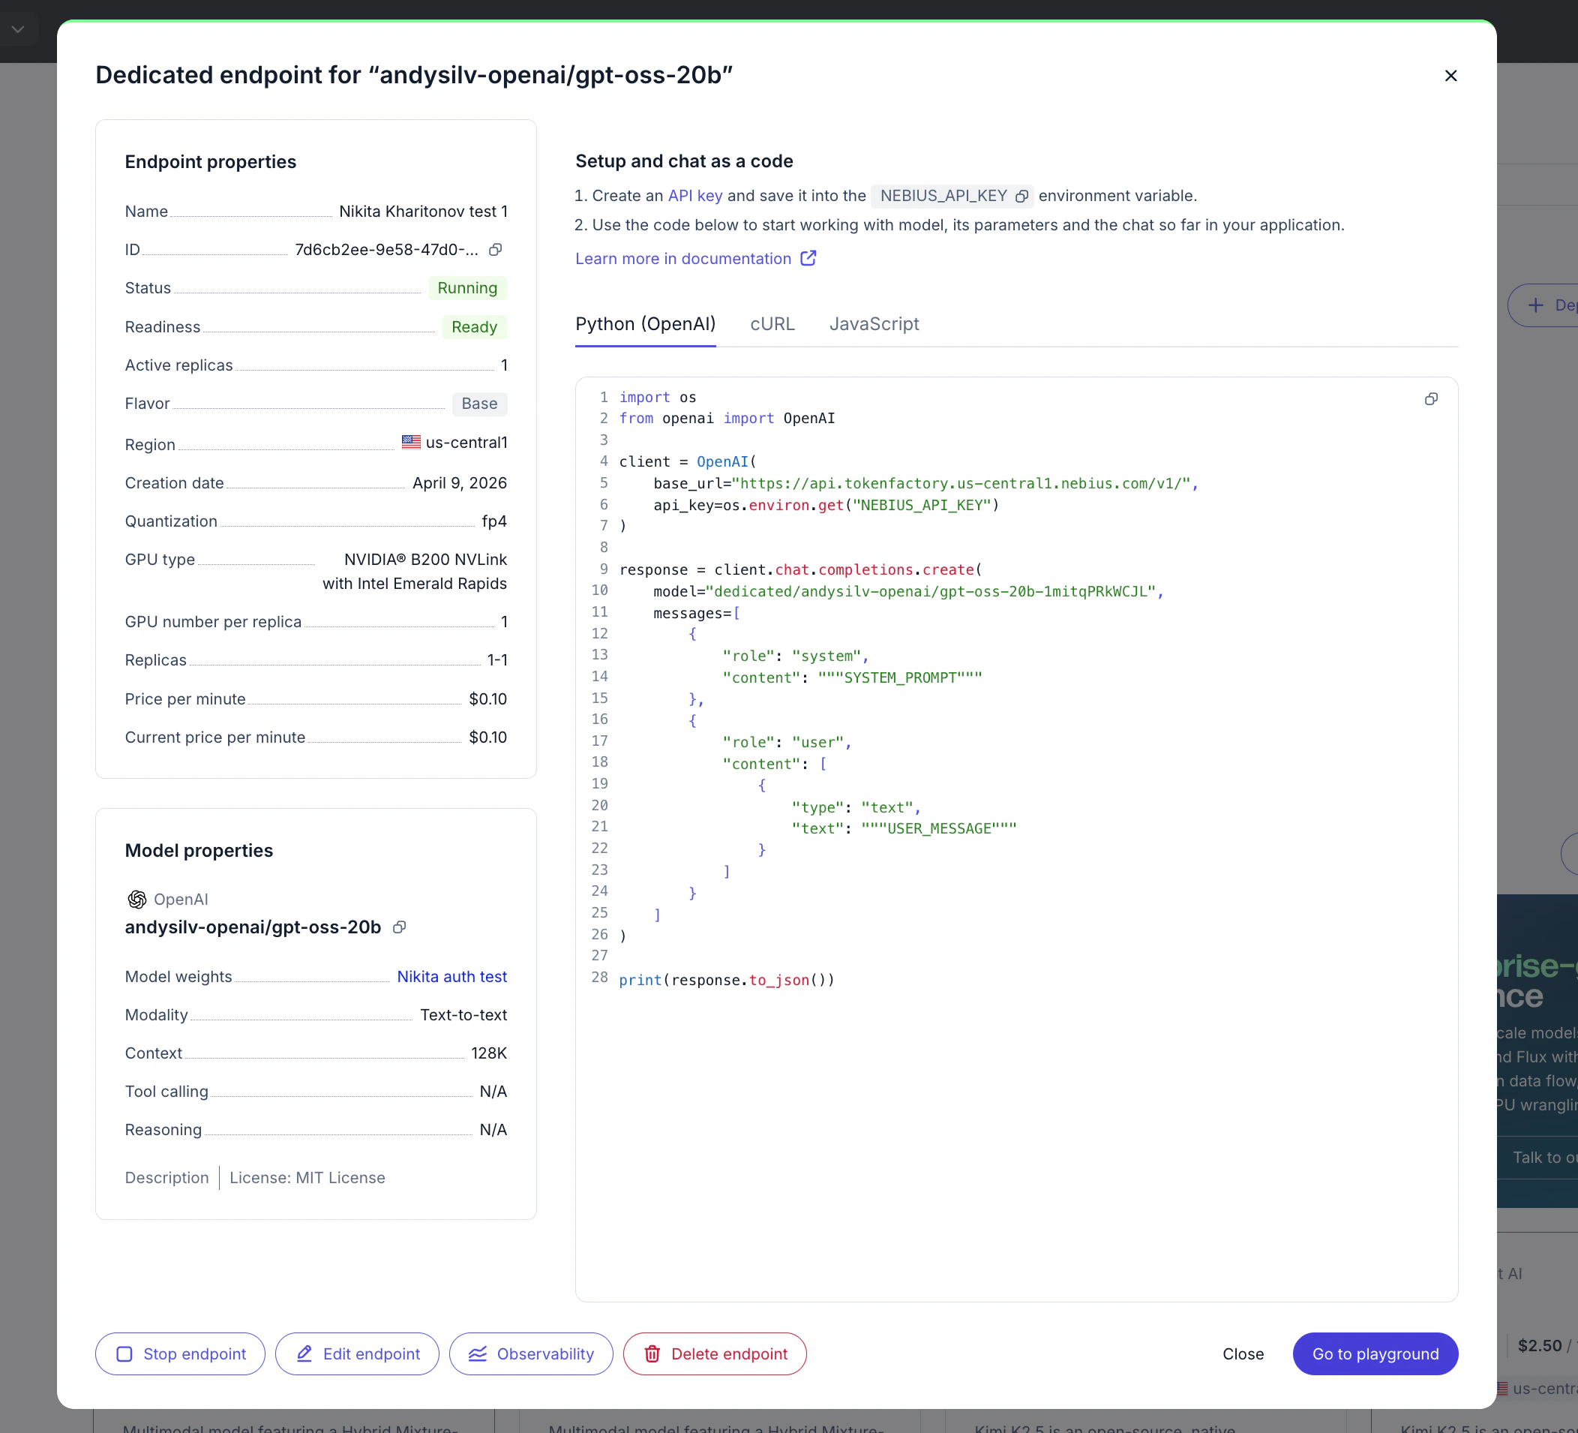Click the License: MIT License text
1578x1433 pixels.
click(x=307, y=1178)
